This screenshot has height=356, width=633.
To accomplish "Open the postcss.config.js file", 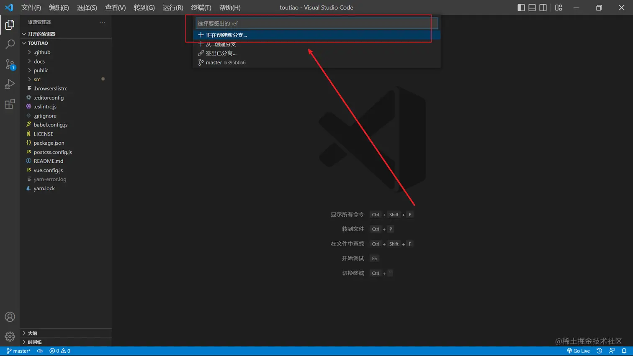I will [x=66, y=152].
